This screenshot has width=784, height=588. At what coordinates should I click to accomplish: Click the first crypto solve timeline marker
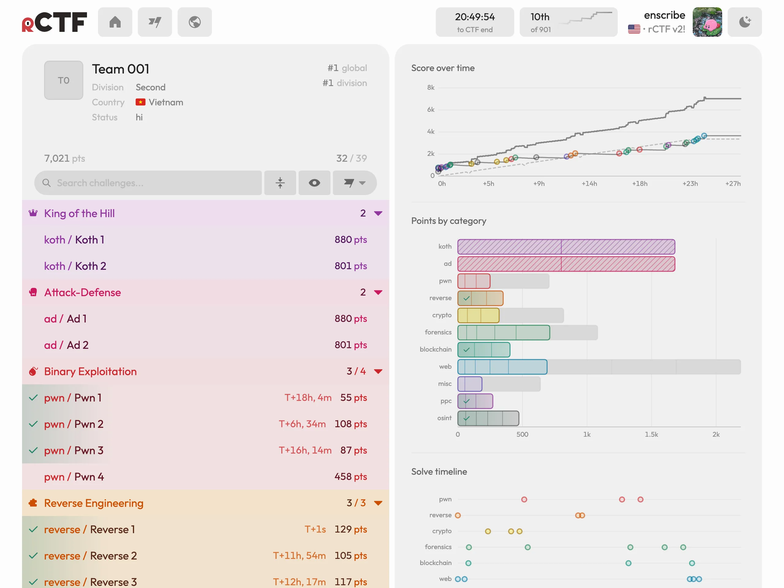pos(488,531)
